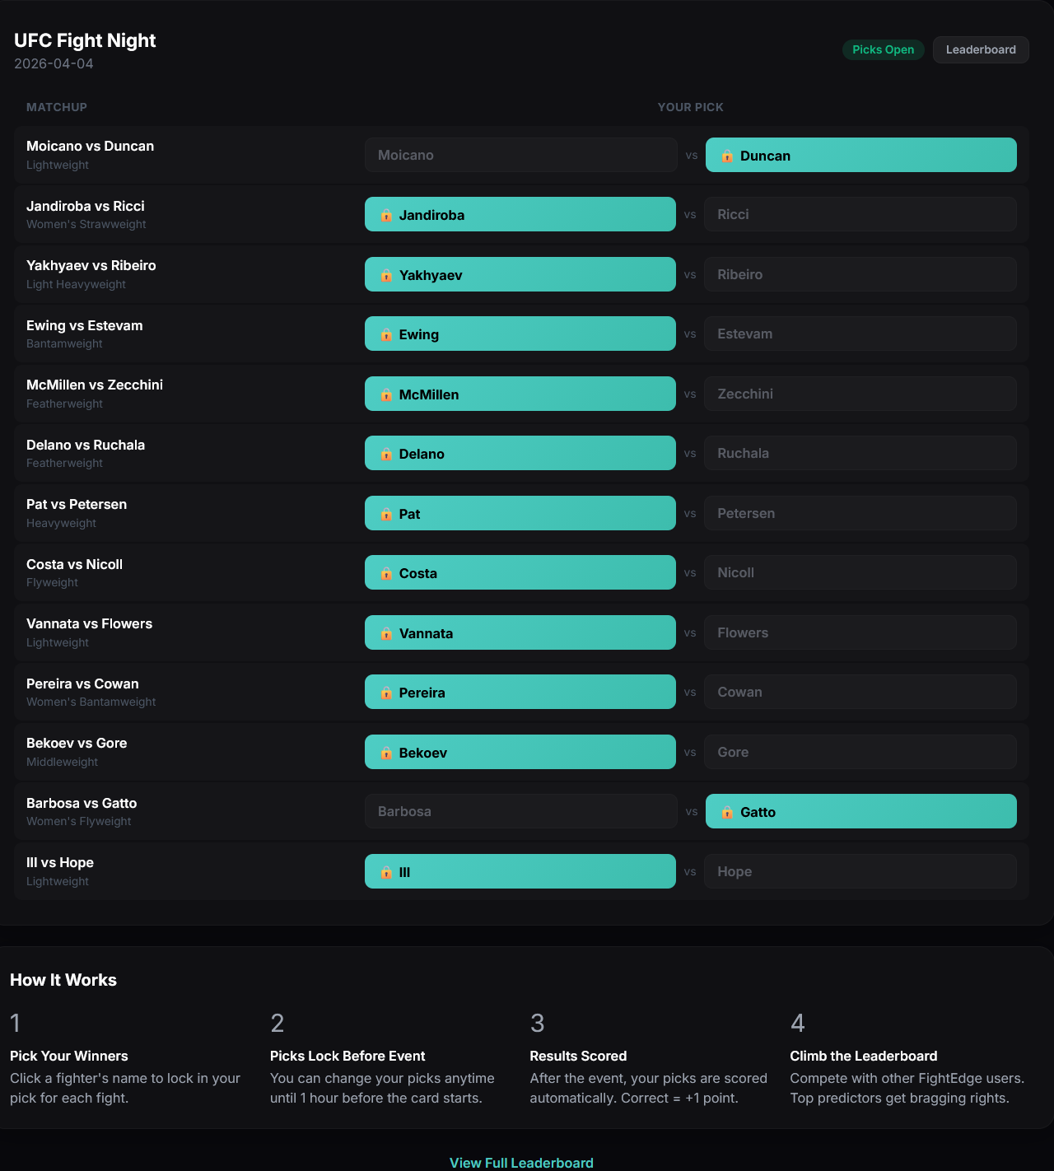This screenshot has height=1171, width=1054.
Task: Click the Jandiroba vs Ricci matchup title
Action: [85, 206]
